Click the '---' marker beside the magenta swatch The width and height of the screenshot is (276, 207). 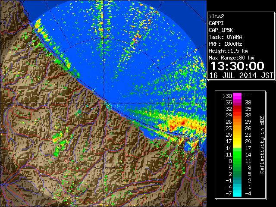point(247,96)
